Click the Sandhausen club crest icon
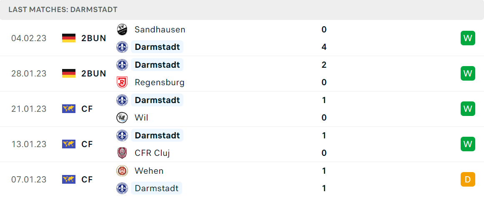 122,30
